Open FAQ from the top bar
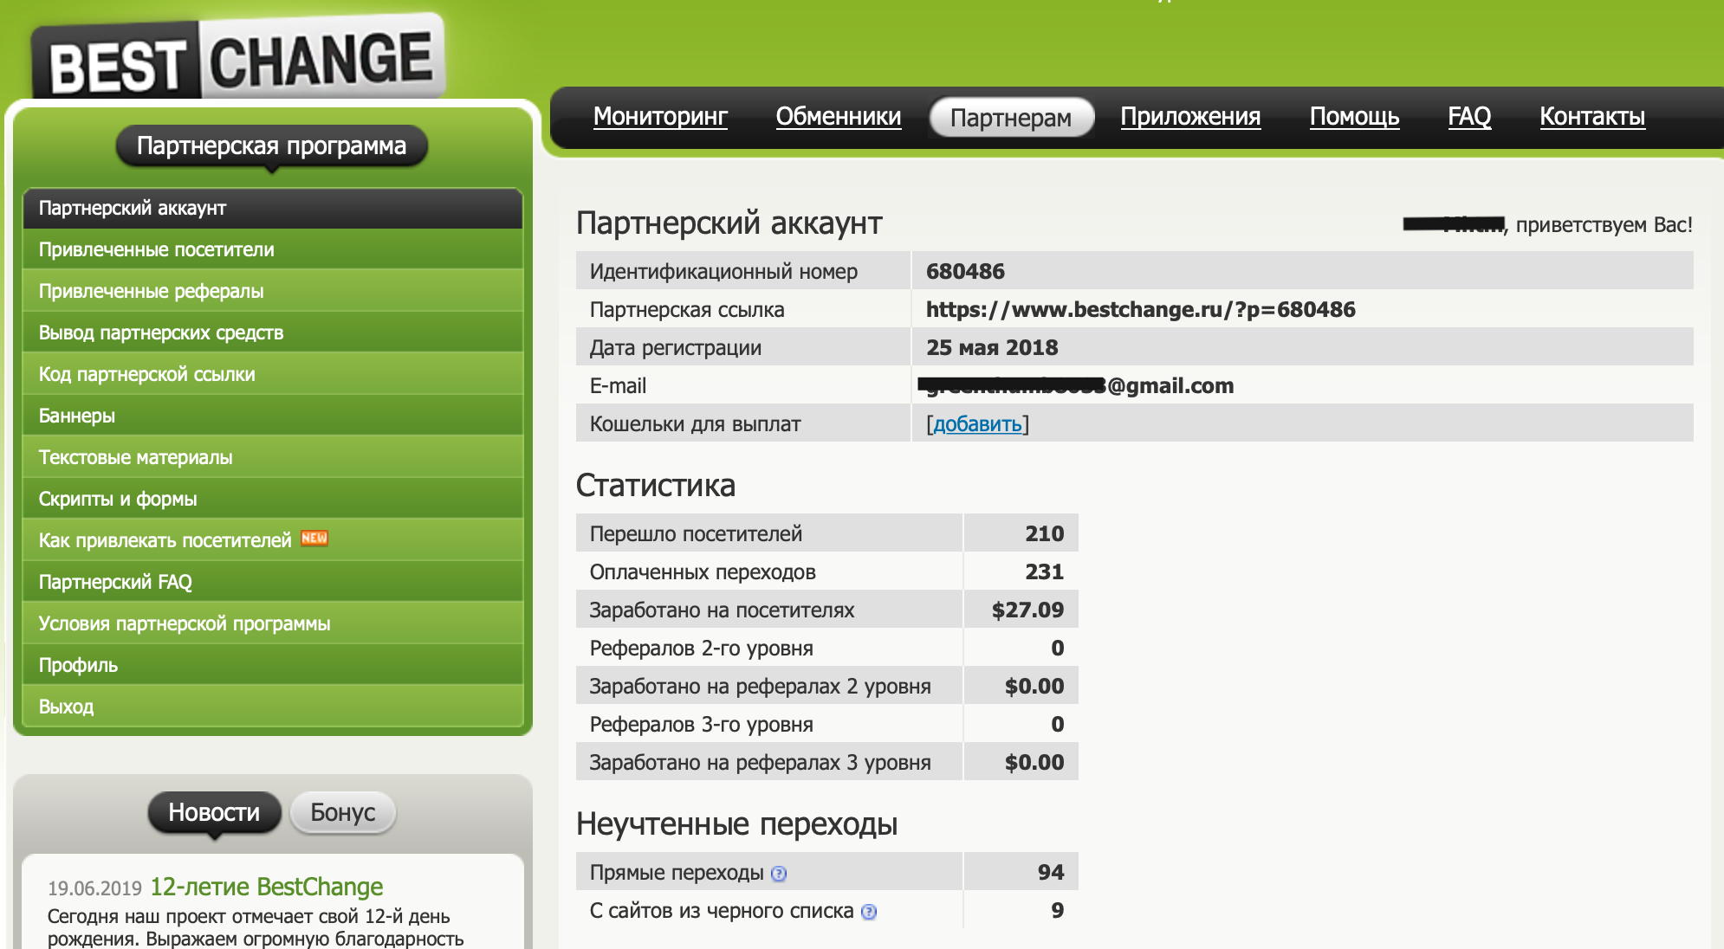This screenshot has height=949, width=1724. pyautogui.click(x=1469, y=117)
